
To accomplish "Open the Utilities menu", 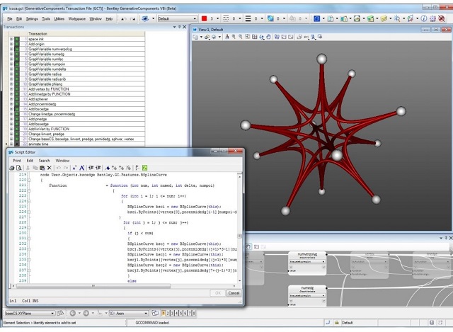I will point(59,18).
